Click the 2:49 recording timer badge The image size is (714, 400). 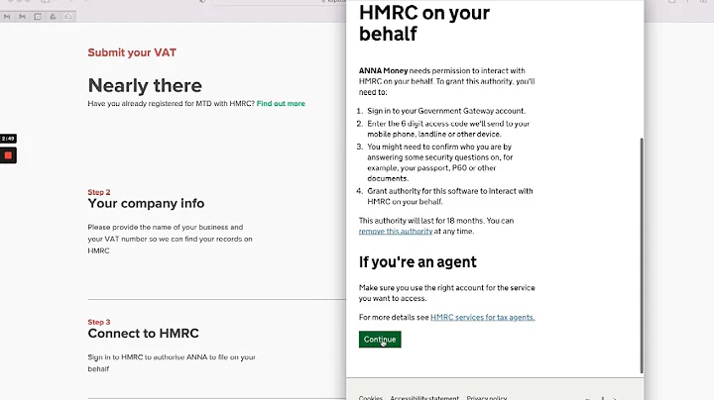click(8, 139)
